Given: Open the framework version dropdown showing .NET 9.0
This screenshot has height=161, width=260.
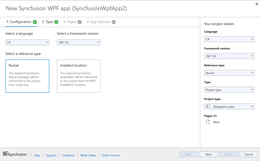Looking at the screenshot, I should pos(78,42).
